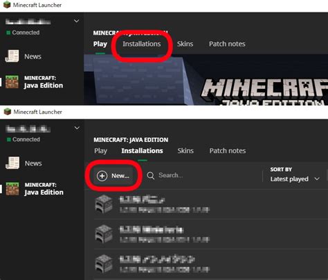Viewport: 328px width, 280px height.
Task: Click News newspaper icon in lower window
Action: [x=12, y=163]
